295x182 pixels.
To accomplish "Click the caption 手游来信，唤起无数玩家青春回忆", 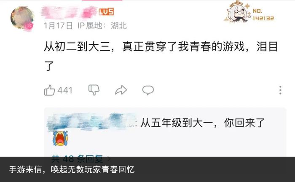I will pos(72,169).
